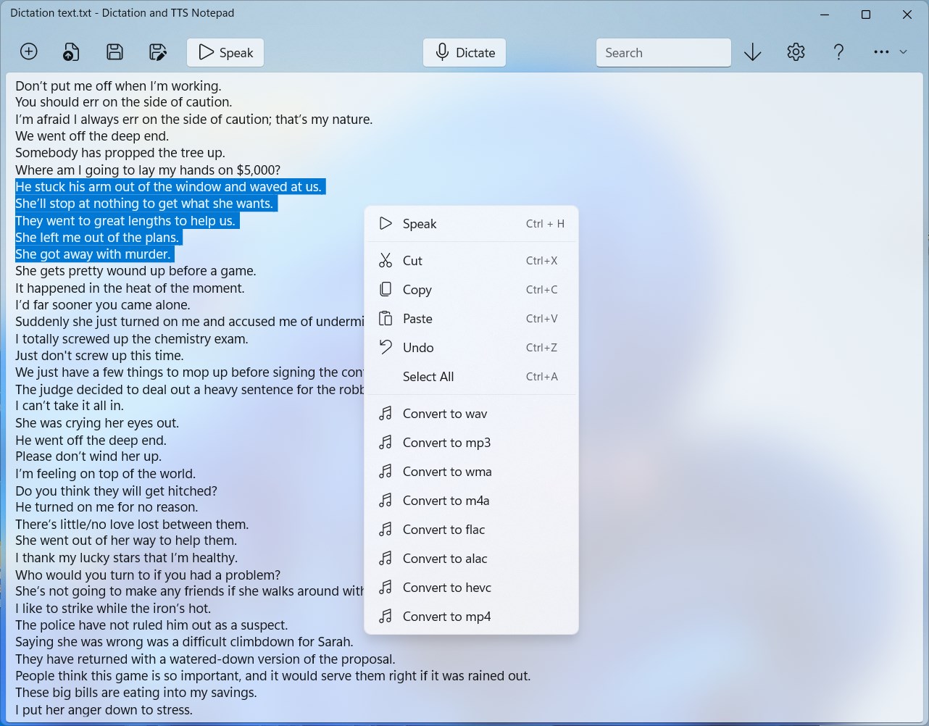
Task: Open settings via the gear icon
Action: pyautogui.click(x=796, y=52)
